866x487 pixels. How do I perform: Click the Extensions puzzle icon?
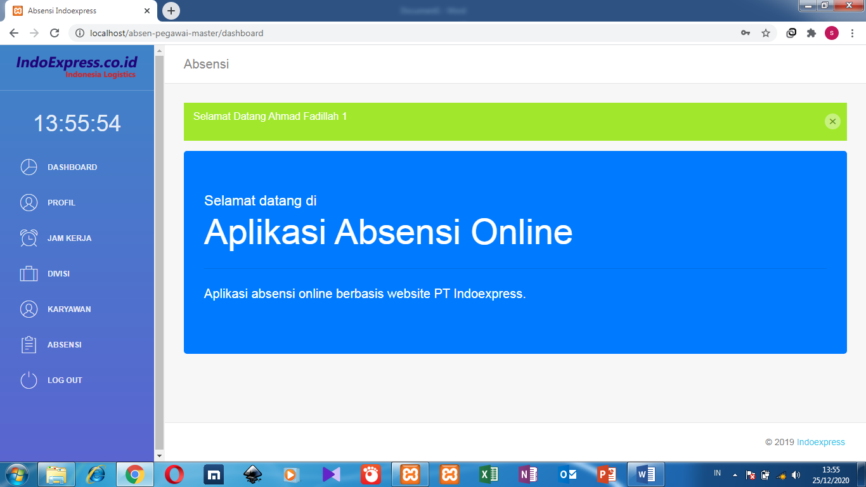coord(811,32)
